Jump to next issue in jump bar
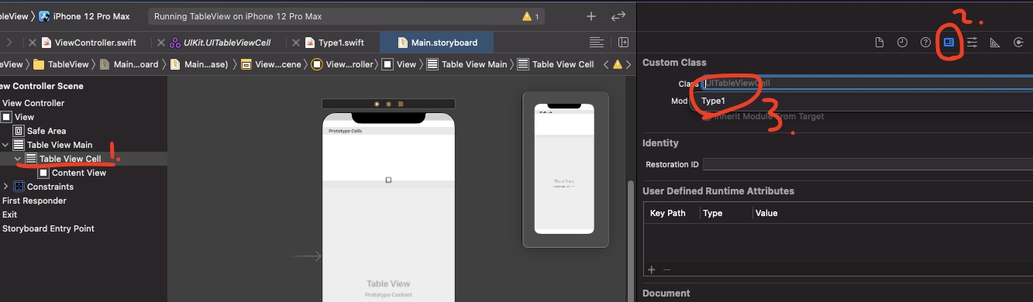1033x302 pixels. pyautogui.click(x=629, y=64)
